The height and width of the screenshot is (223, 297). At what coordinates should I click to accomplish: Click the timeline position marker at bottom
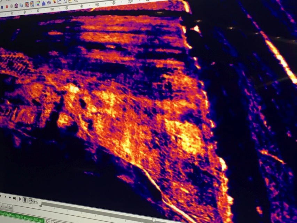coord(154,220)
